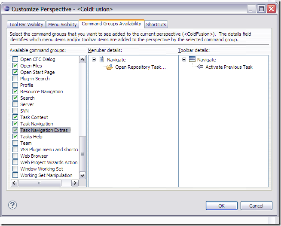Click the help question mark icon
The height and width of the screenshot is (226, 281).
[x=13, y=205]
